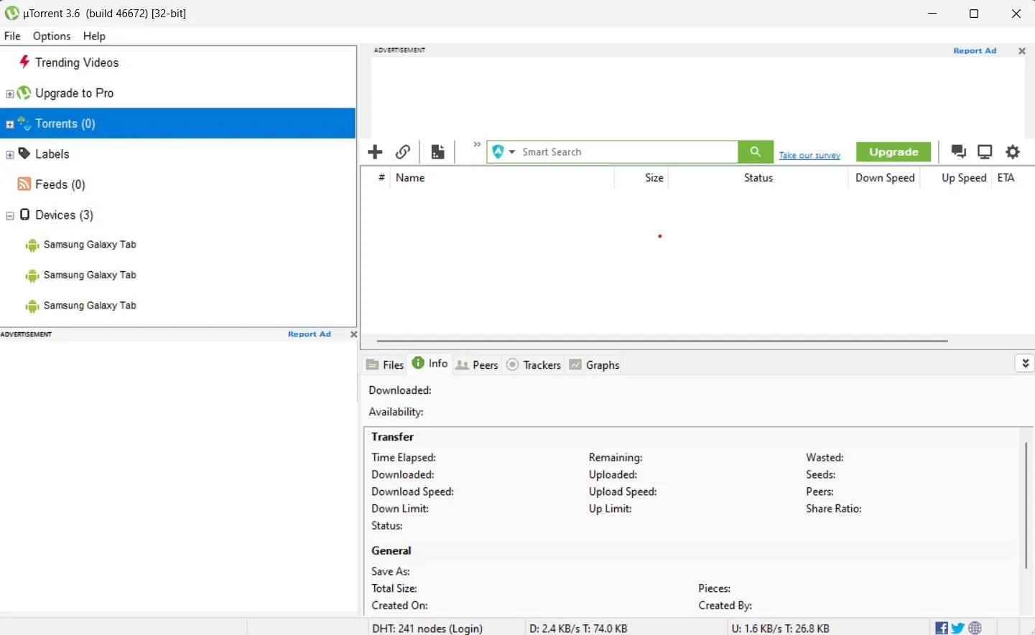Viewport: 1035px width, 635px height.
Task: Expand the toolbar overflow chevron
Action: coord(477,144)
